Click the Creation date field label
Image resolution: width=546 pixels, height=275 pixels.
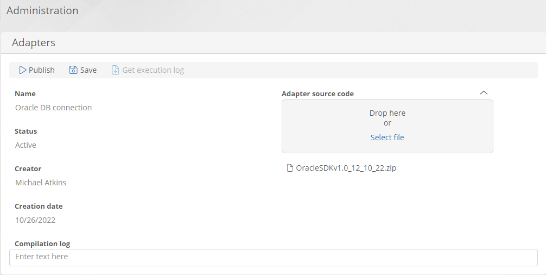point(39,206)
